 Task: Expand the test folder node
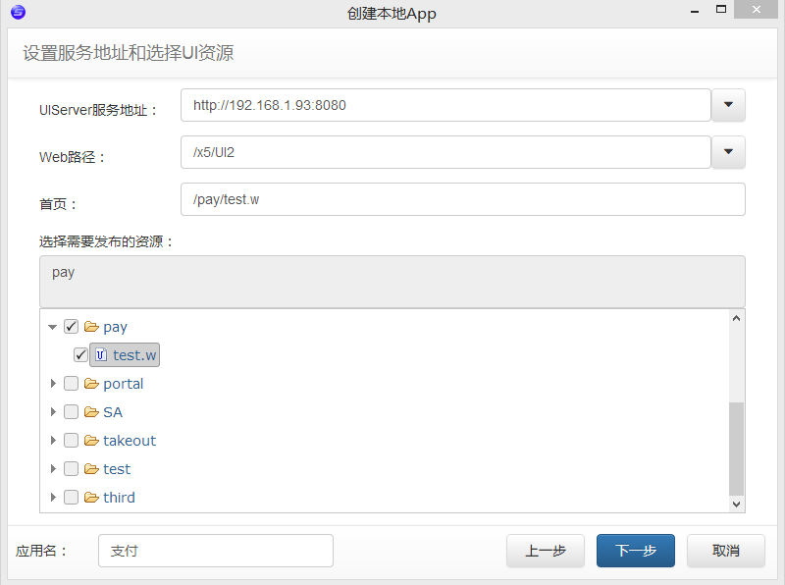(x=53, y=469)
